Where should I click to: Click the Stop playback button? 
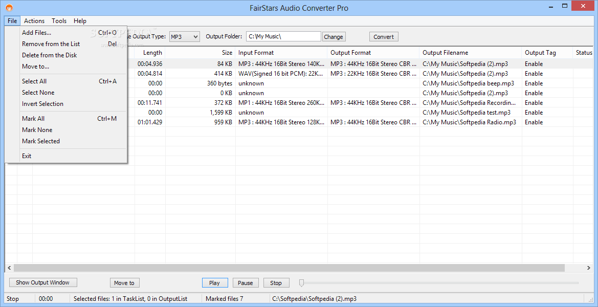276,283
